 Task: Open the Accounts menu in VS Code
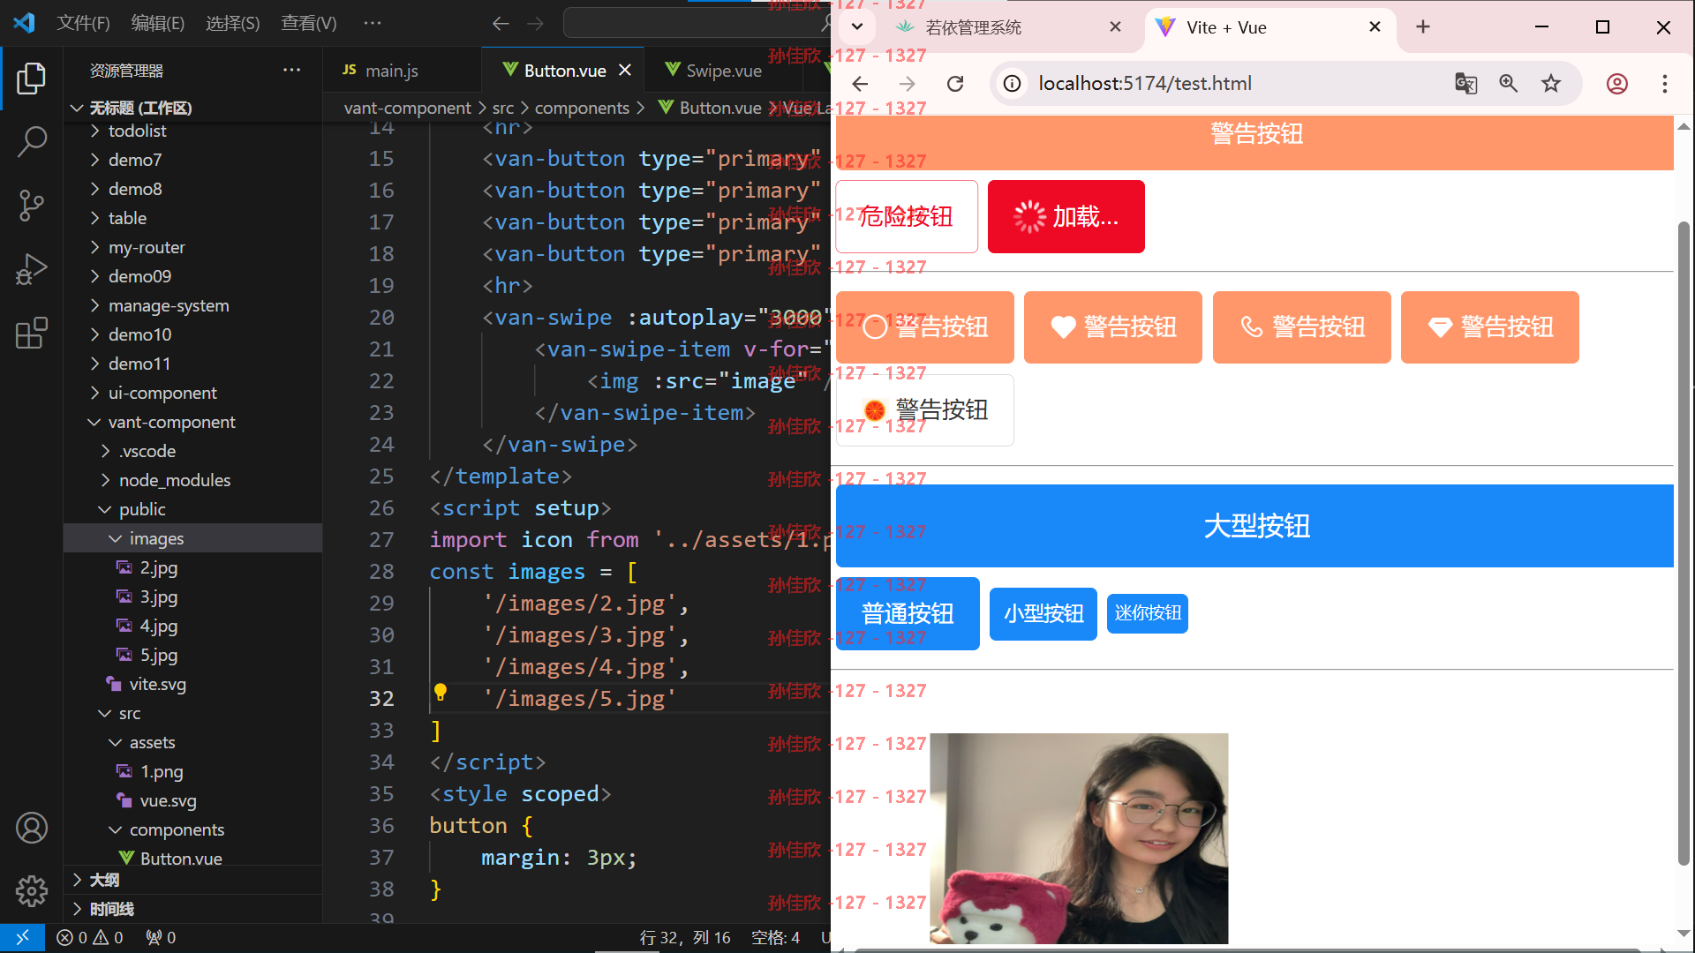[x=32, y=828]
